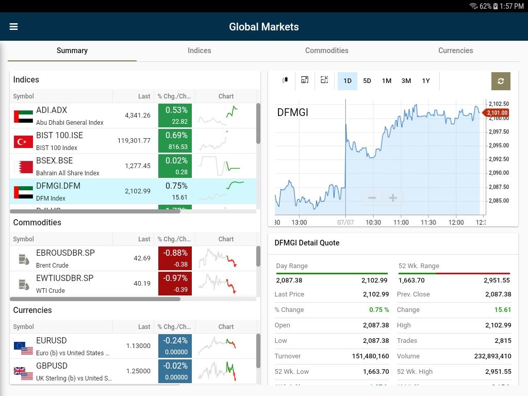Image resolution: width=528 pixels, height=396 pixels.
Task: Click the 2,101.00 price marker on chart
Action: point(496,113)
